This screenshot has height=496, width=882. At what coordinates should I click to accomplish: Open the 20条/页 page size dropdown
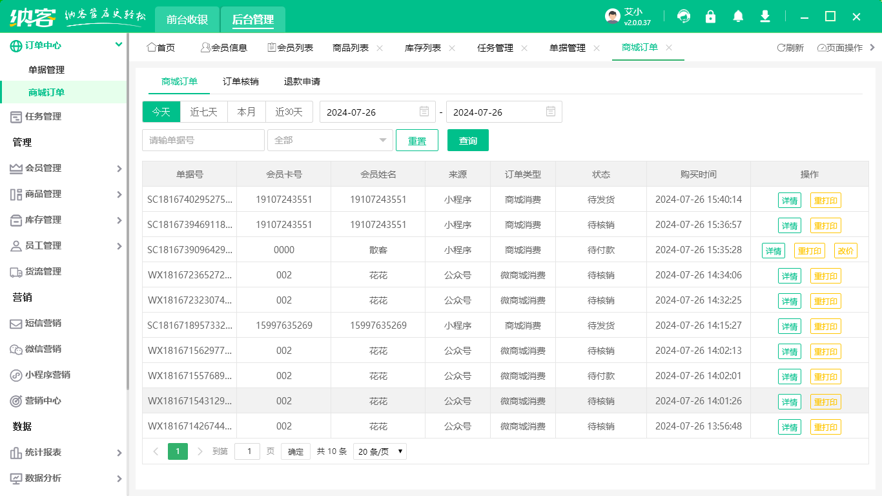379,451
